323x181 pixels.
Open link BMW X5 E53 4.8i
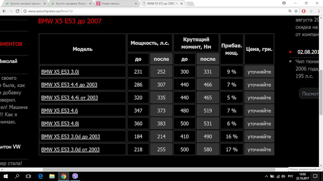(60, 124)
